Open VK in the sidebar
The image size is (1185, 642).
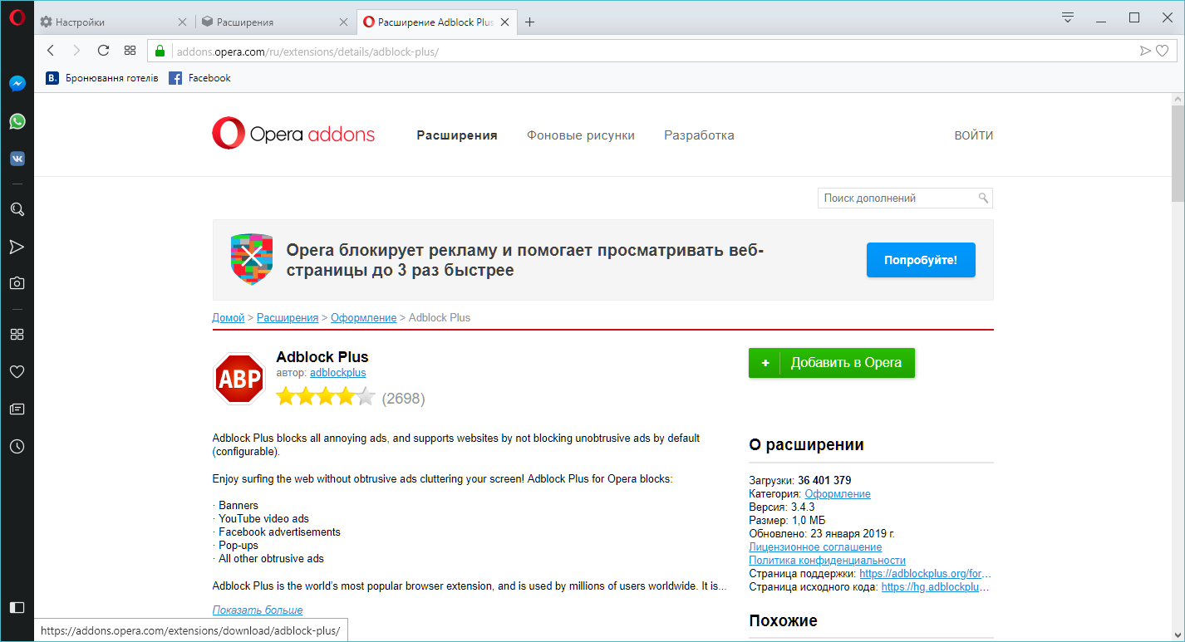(x=17, y=159)
